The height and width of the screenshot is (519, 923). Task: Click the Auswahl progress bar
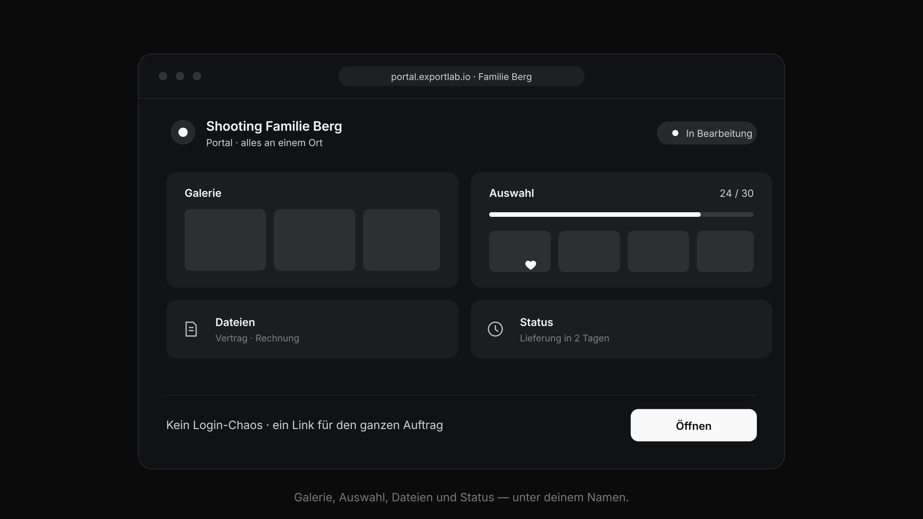pyautogui.click(x=621, y=215)
